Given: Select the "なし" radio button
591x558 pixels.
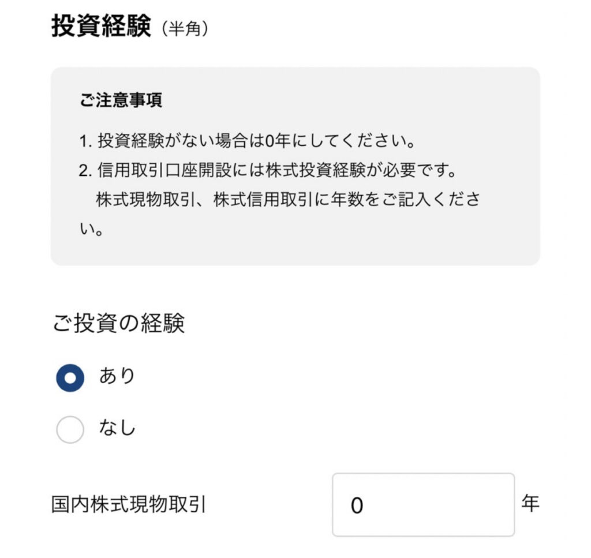Looking at the screenshot, I should click(70, 430).
